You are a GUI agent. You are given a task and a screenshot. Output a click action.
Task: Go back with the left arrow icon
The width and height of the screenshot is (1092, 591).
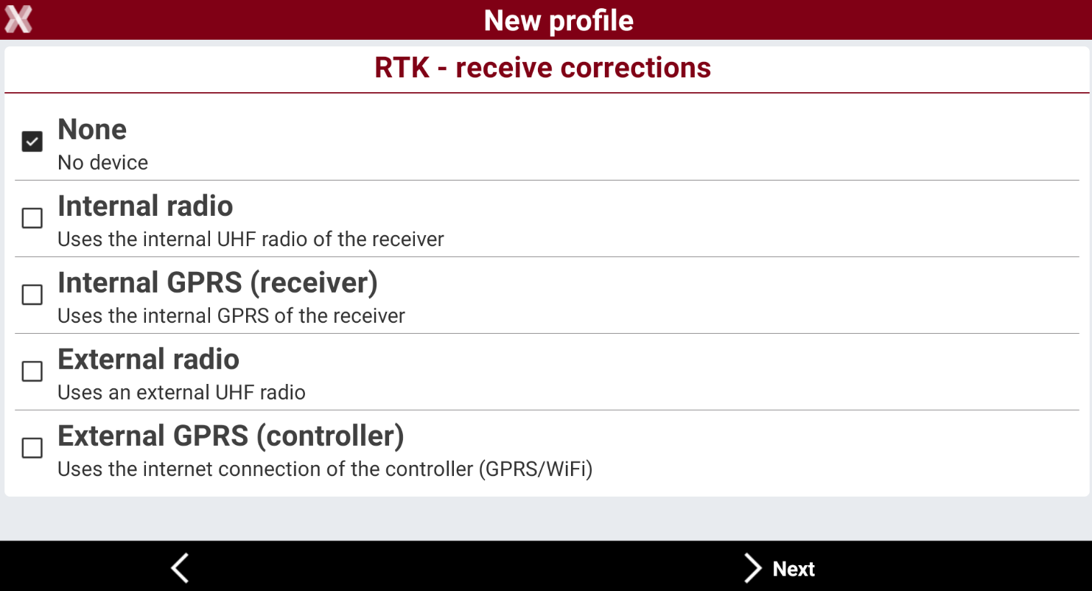point(180,568)
